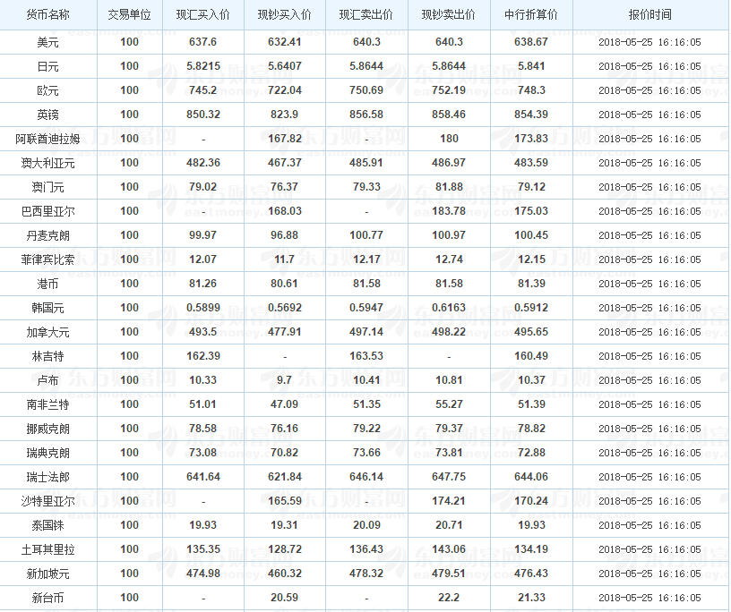This screenshot has height=612, width=731.
Task: Click the 143.06 value in 土耳其里拉 row
Action: point(449,549)
